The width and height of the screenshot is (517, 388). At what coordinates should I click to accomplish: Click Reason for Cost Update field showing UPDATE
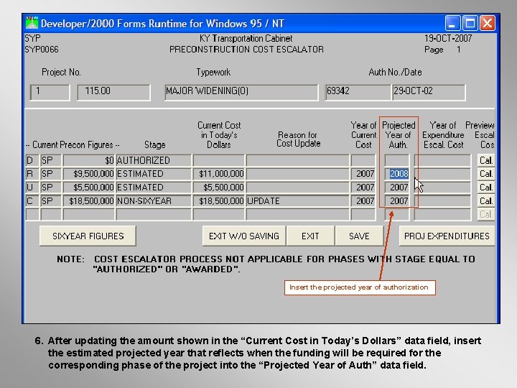coord(297,201)
